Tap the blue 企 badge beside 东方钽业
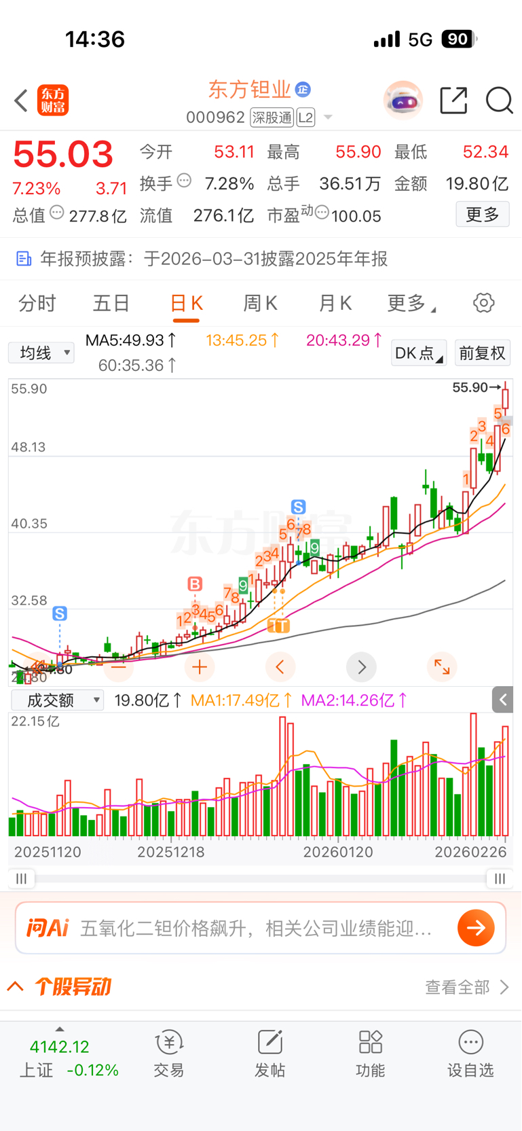522x1131 pixels. 303,89
